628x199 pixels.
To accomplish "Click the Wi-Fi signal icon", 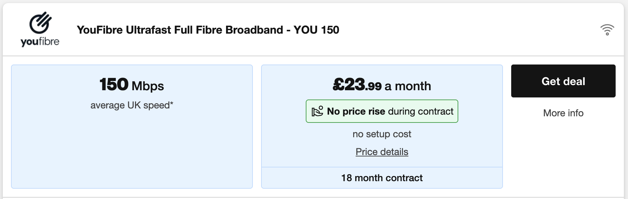I will (607, 30).
